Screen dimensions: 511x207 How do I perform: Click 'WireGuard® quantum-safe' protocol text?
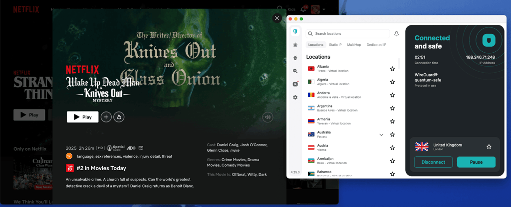click(428, 77)
